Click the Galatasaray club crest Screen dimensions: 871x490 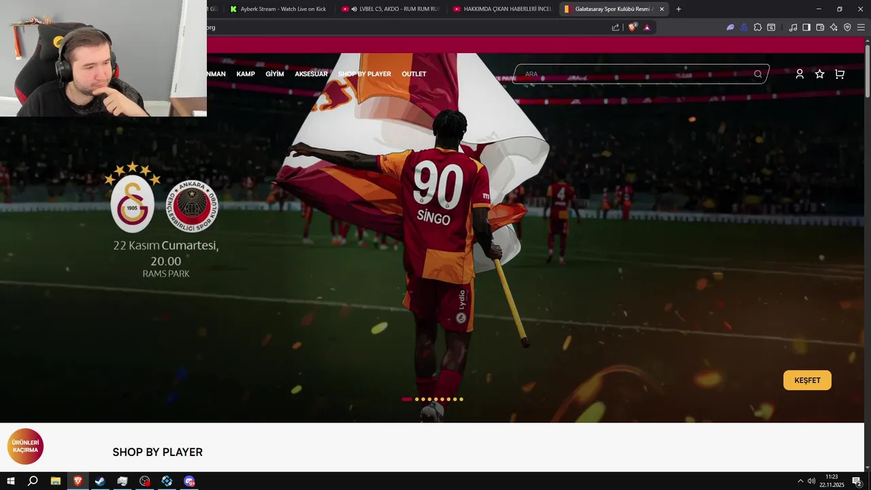pyautogui.click(x=132, y=198)
